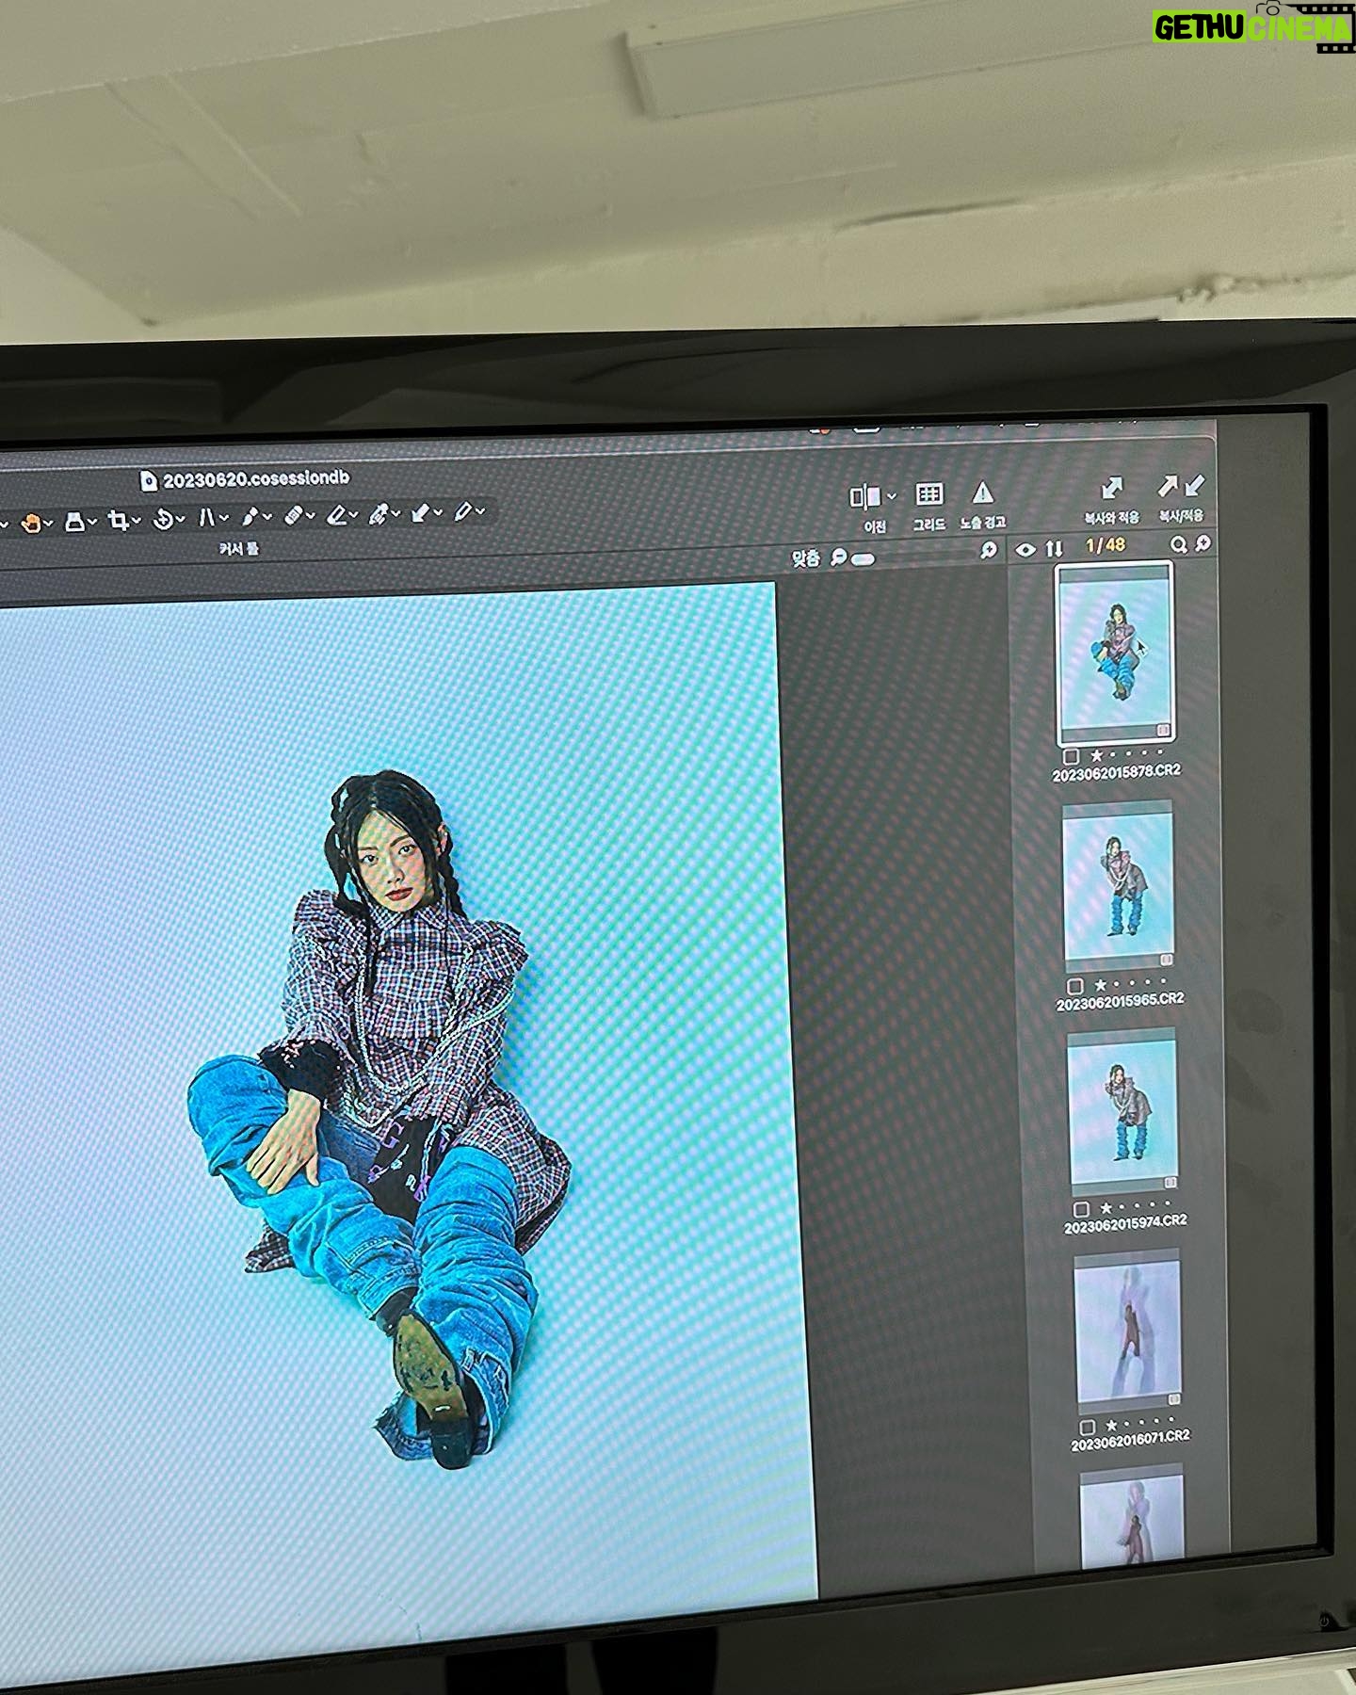Click the file name 202306215974.CR2
Screen dimensions: 1356x1695
(x=1125, y=1224)
